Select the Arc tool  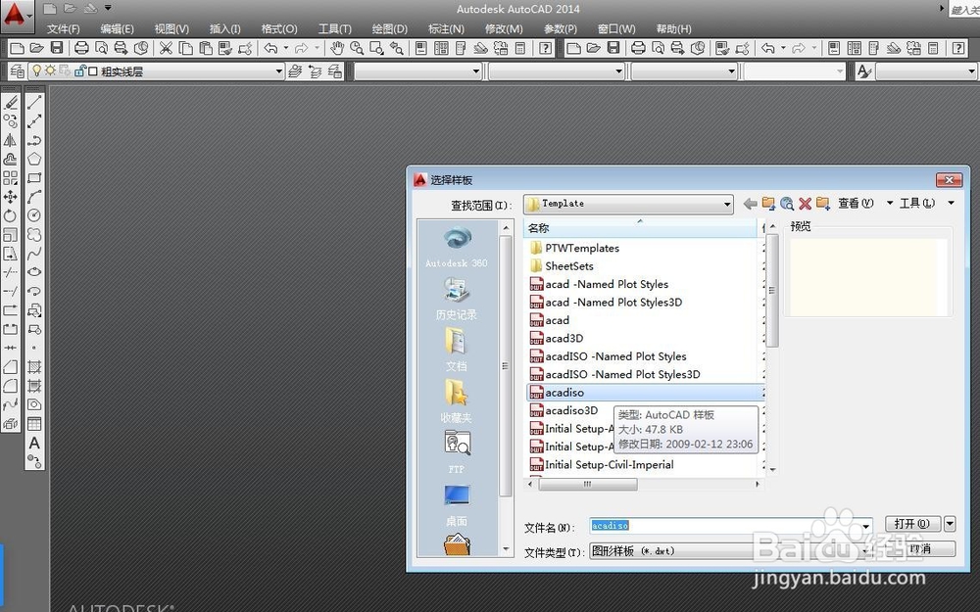34,197
